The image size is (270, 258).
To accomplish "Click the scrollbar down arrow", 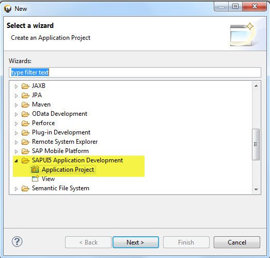I will click(x=256, y=189).
